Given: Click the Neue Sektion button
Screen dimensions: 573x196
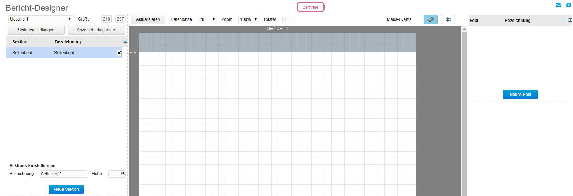Looking at the screenshot, I should (x=66, y=189).
